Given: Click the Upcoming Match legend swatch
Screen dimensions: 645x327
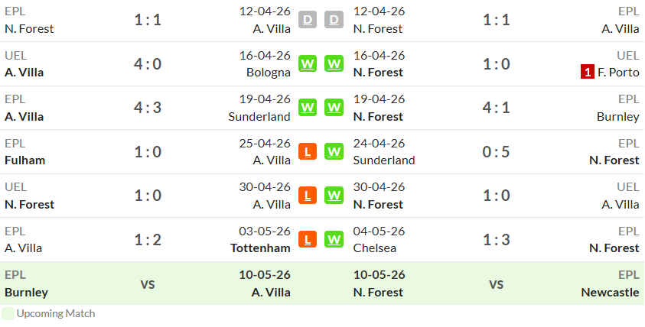Looking at the screenshot, I should tap(8, 313).
